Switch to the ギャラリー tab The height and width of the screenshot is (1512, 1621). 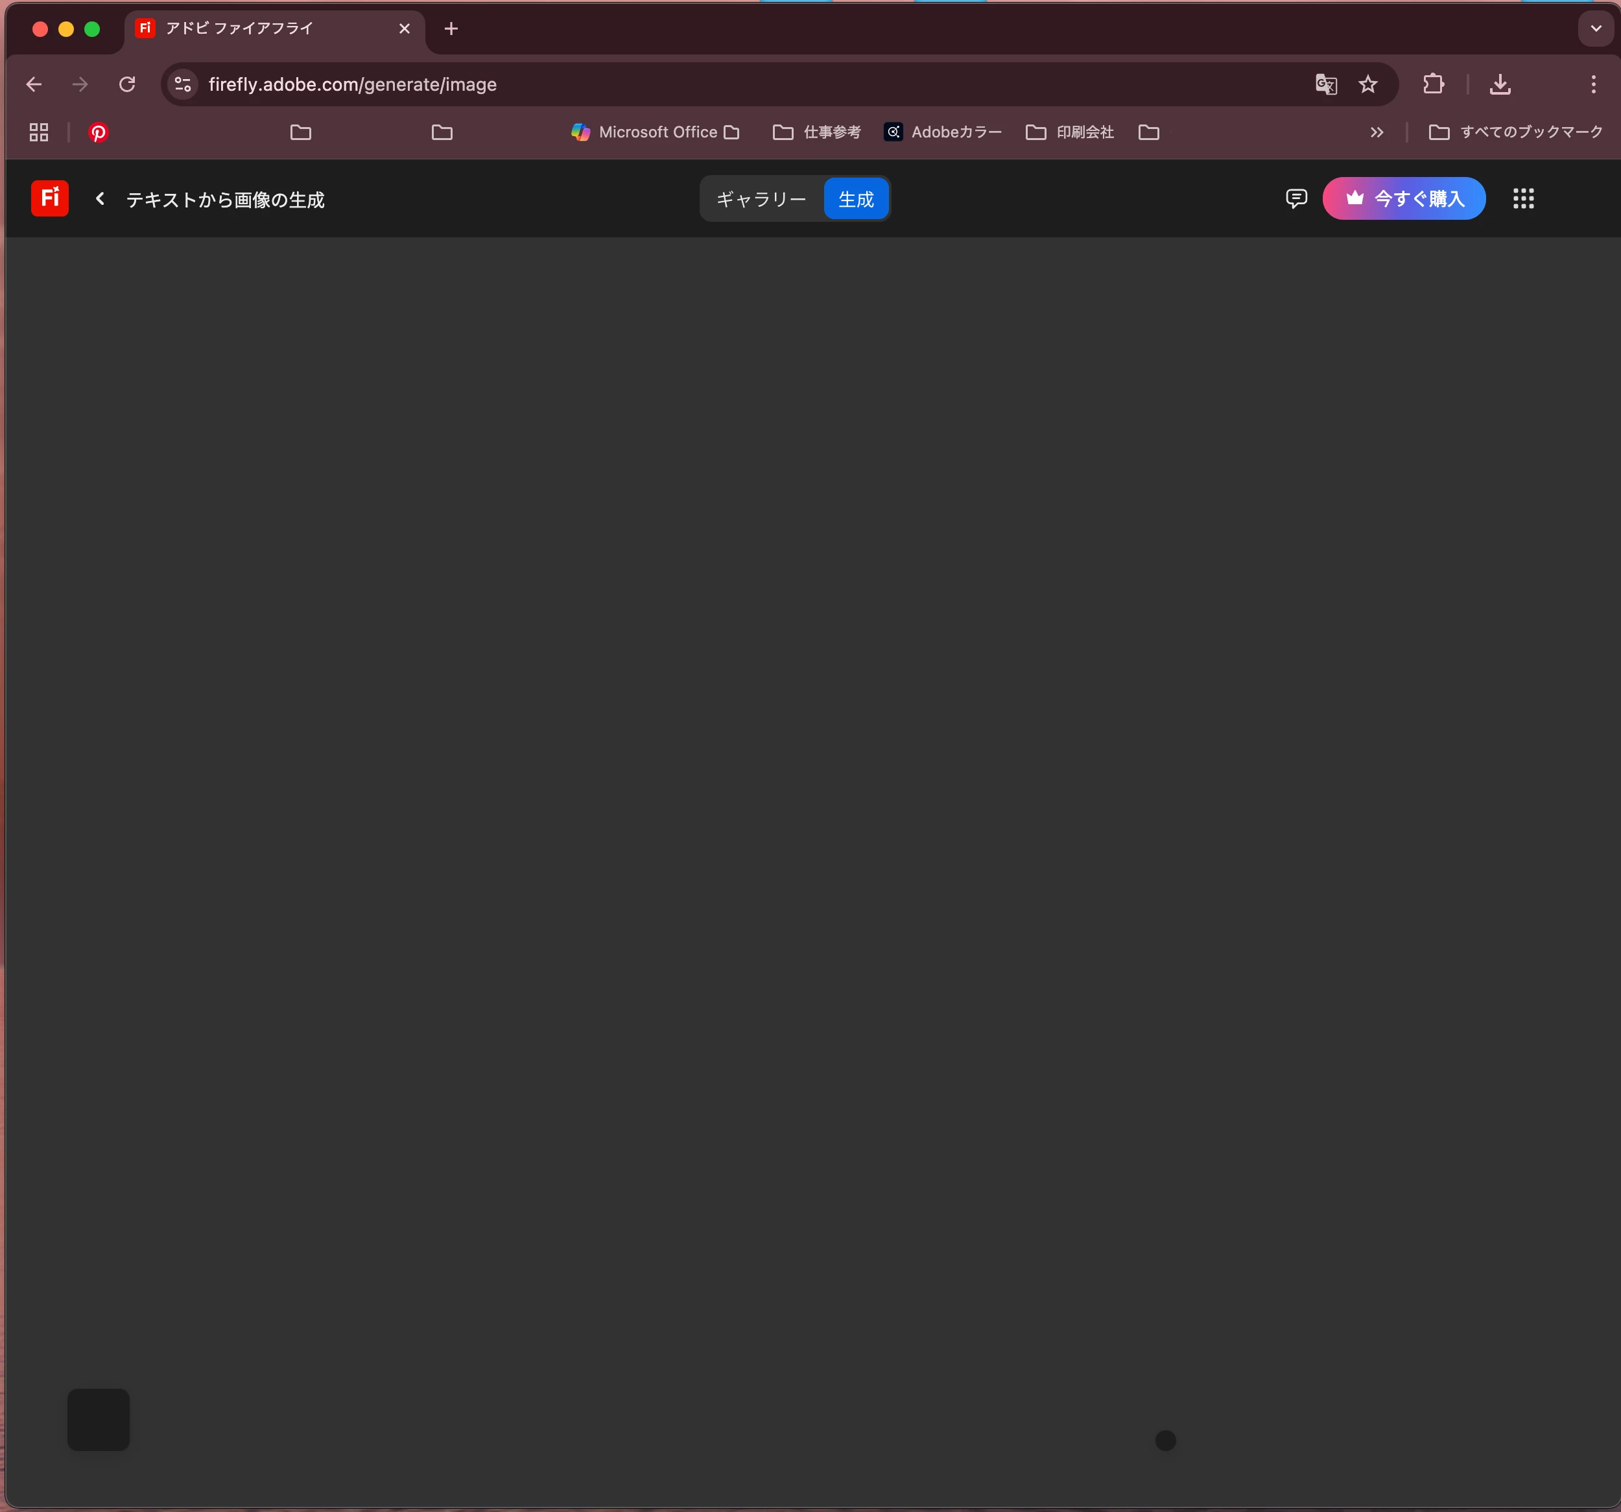(761, 199)
